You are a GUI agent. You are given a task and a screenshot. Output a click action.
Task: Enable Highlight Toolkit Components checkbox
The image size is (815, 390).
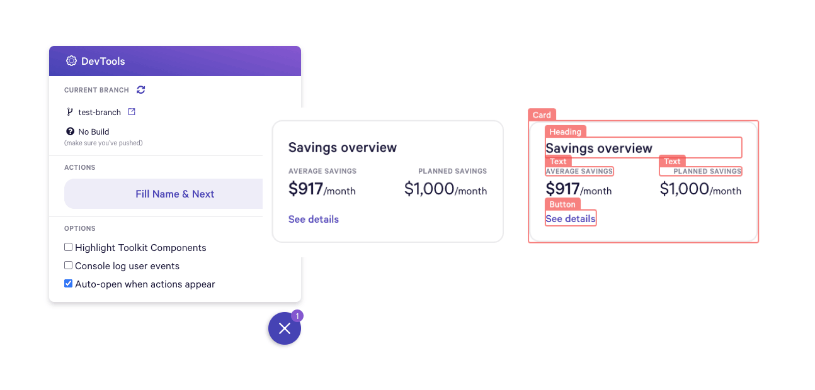click(x=69, y=247)
